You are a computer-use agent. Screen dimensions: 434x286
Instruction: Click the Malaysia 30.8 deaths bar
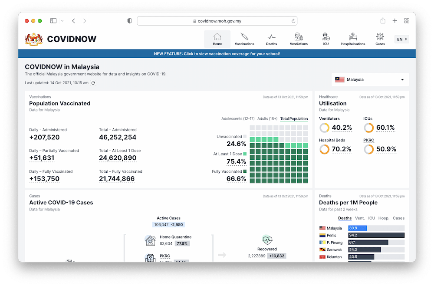[357, 228]
